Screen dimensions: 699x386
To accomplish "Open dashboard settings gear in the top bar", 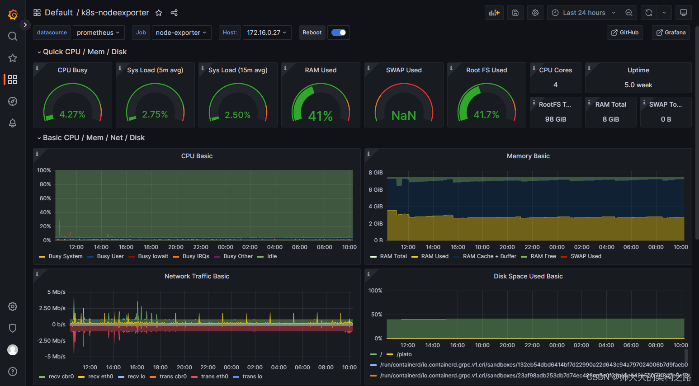I will [535, 13].
